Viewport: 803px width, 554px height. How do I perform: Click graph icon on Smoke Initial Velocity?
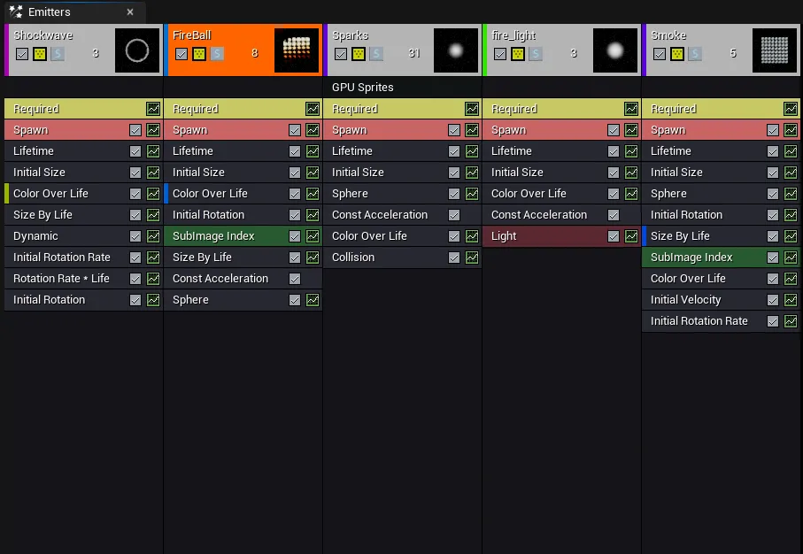[791, 299]
